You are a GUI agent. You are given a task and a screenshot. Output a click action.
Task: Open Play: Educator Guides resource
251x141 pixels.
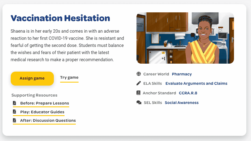(x=42, y=112)
